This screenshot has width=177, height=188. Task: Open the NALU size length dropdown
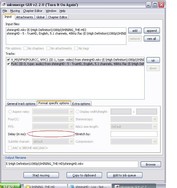point(134,127)
